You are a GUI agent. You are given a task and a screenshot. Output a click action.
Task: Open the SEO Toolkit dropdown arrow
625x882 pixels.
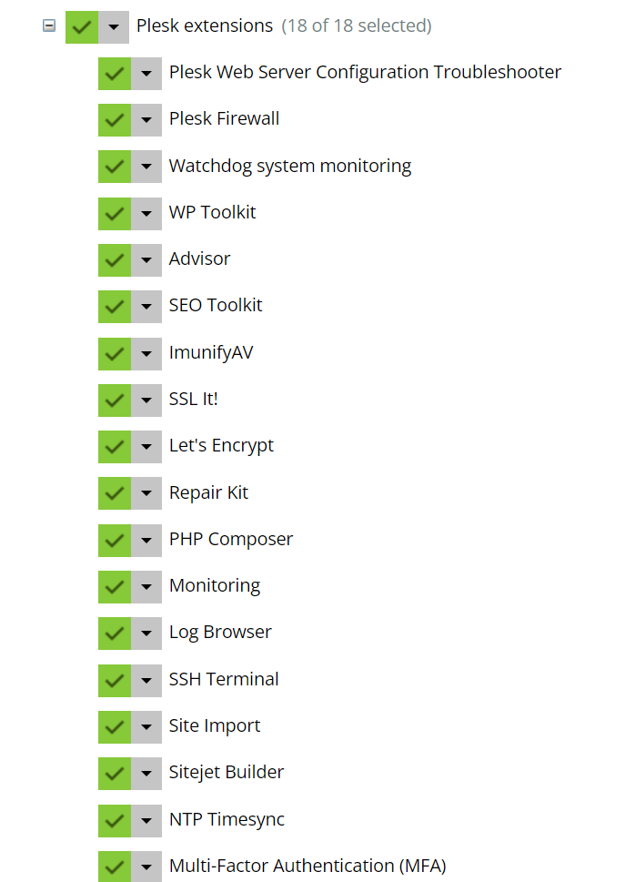146,307
